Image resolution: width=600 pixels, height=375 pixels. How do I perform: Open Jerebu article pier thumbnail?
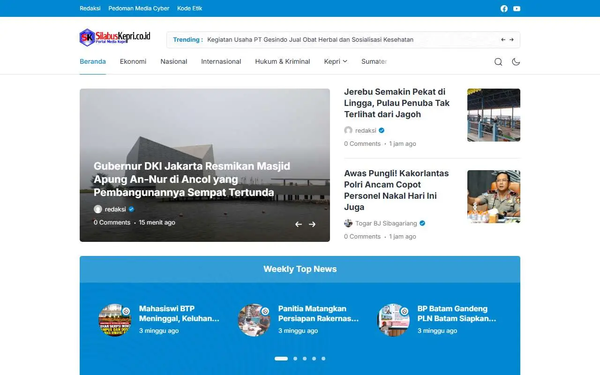point(494,115)
